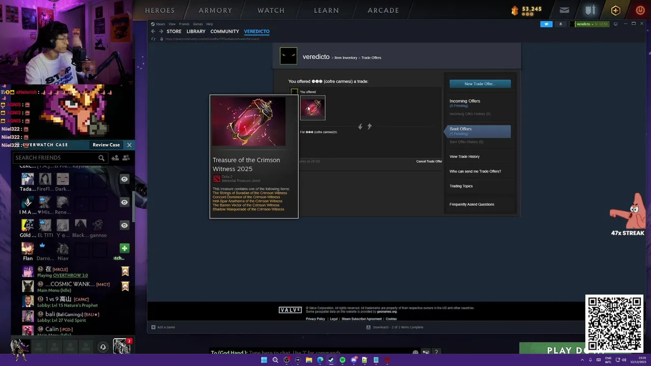Open VEREDICTO profile section
The height and width of the screenshot is (366, 651).
257,32
